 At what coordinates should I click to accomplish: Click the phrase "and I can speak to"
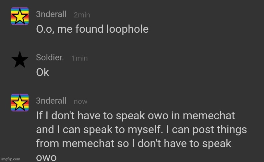(80, 130)
